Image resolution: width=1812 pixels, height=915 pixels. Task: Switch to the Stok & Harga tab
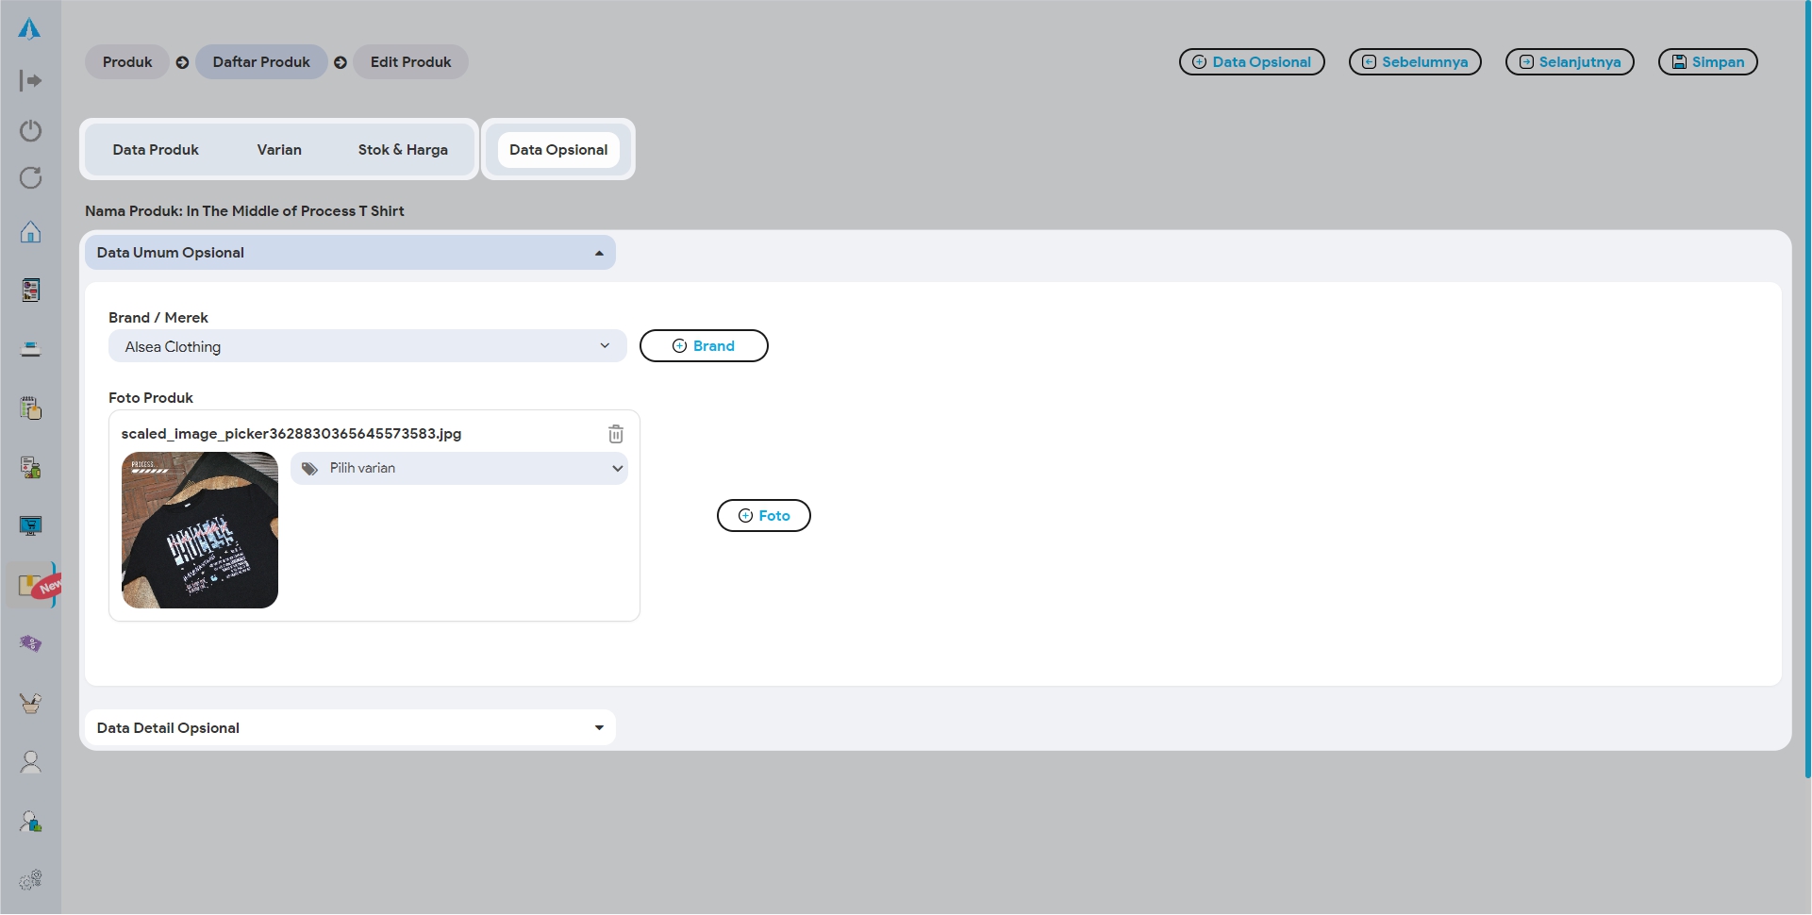click(403, 150)
